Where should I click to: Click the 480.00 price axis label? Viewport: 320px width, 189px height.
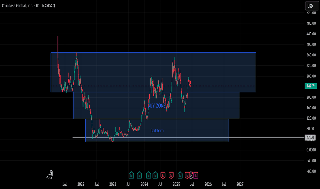[311, 23]
